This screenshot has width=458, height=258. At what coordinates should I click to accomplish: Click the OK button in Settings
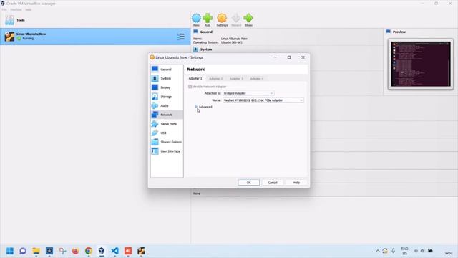pyautogui.click(x=248, y=183)
